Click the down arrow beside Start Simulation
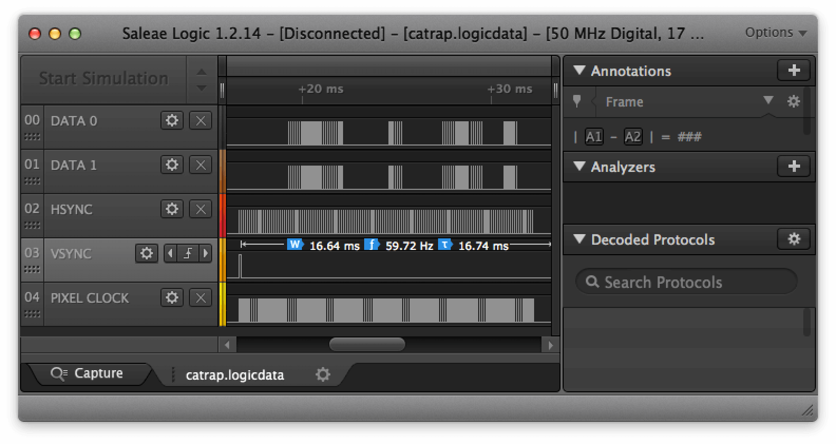Screen dimensions: 836x444 202,88
